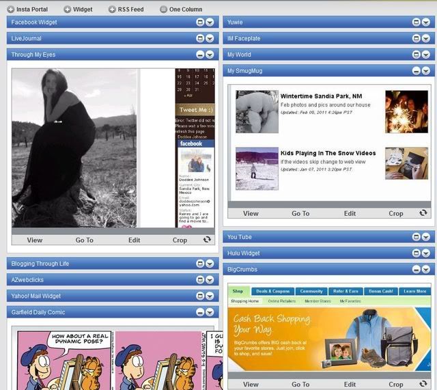This screenshot has width=437, height=390.
Task: Open My World dropdown arrow menu
Action: coord(425,55)
